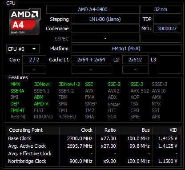The image size is (185, 170).
Task: Click the AMD A4 processor logo
Action: [x=25, y=22]
